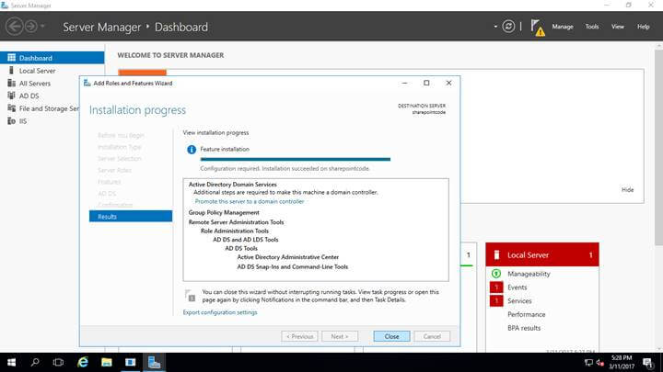Click the volume icon in system tray
Image resolution: width=663 pixels, height=372 pixels.
(x=600, y=362)
